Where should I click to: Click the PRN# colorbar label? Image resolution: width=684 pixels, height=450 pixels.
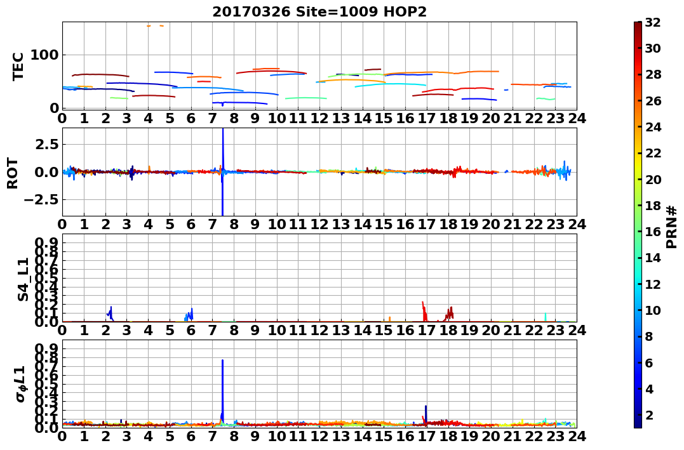672,227
